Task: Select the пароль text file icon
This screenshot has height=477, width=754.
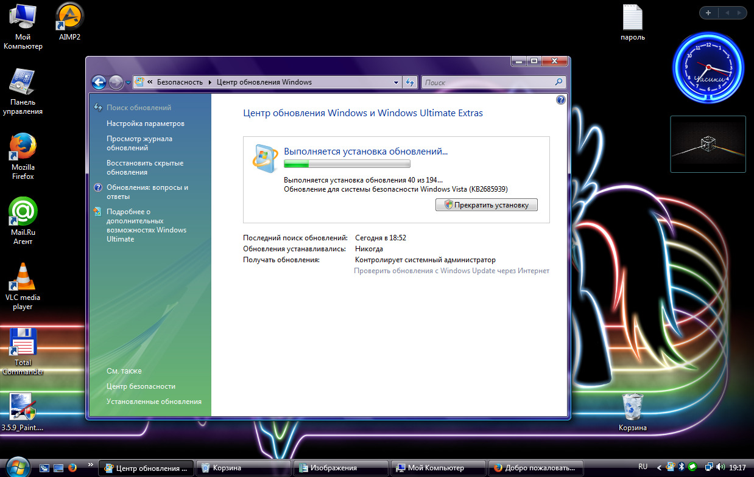Action: click(633, 23)
